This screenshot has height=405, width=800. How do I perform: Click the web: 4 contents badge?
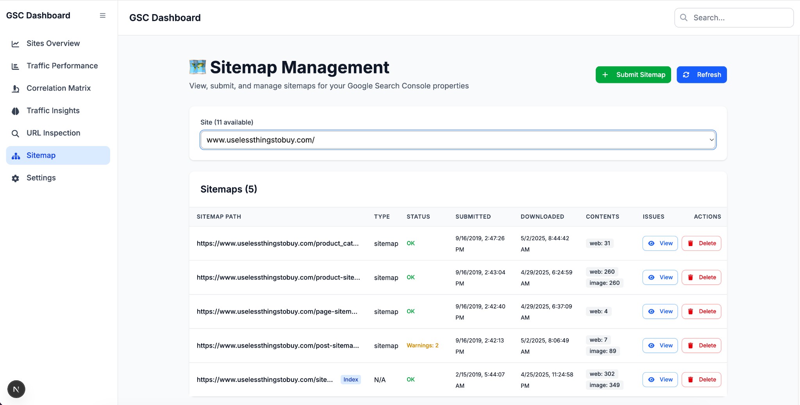tap(598, 311)
